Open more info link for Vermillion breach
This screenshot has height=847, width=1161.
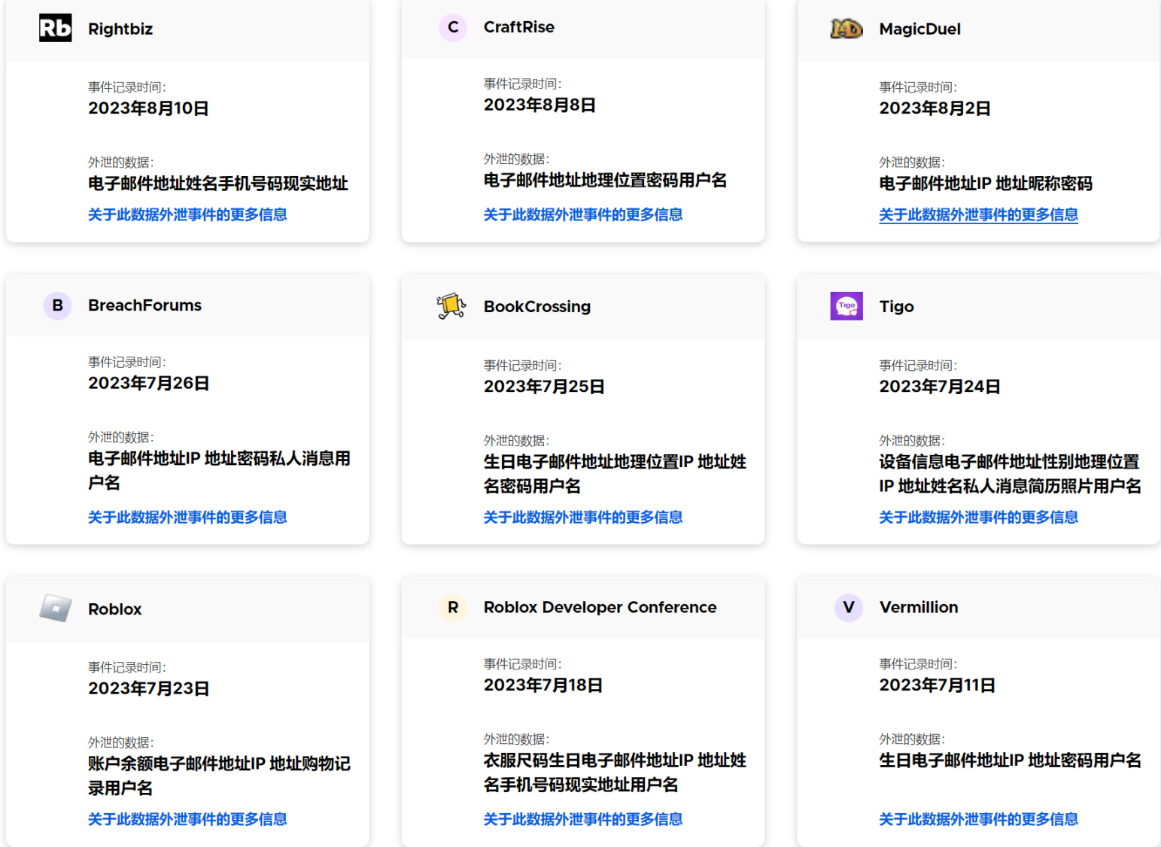click(979, 818)
